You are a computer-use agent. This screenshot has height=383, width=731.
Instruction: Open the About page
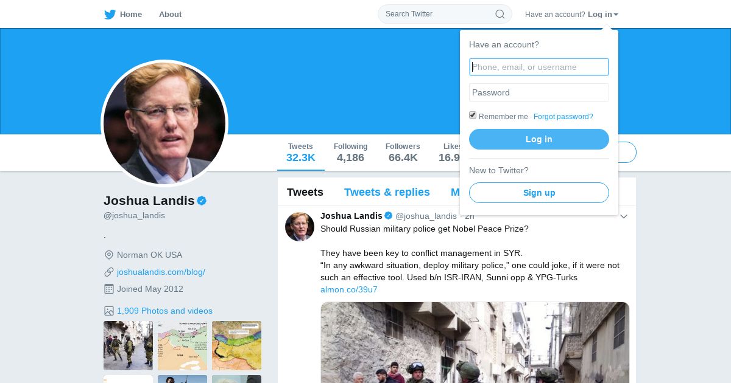[x=170, y=15]
